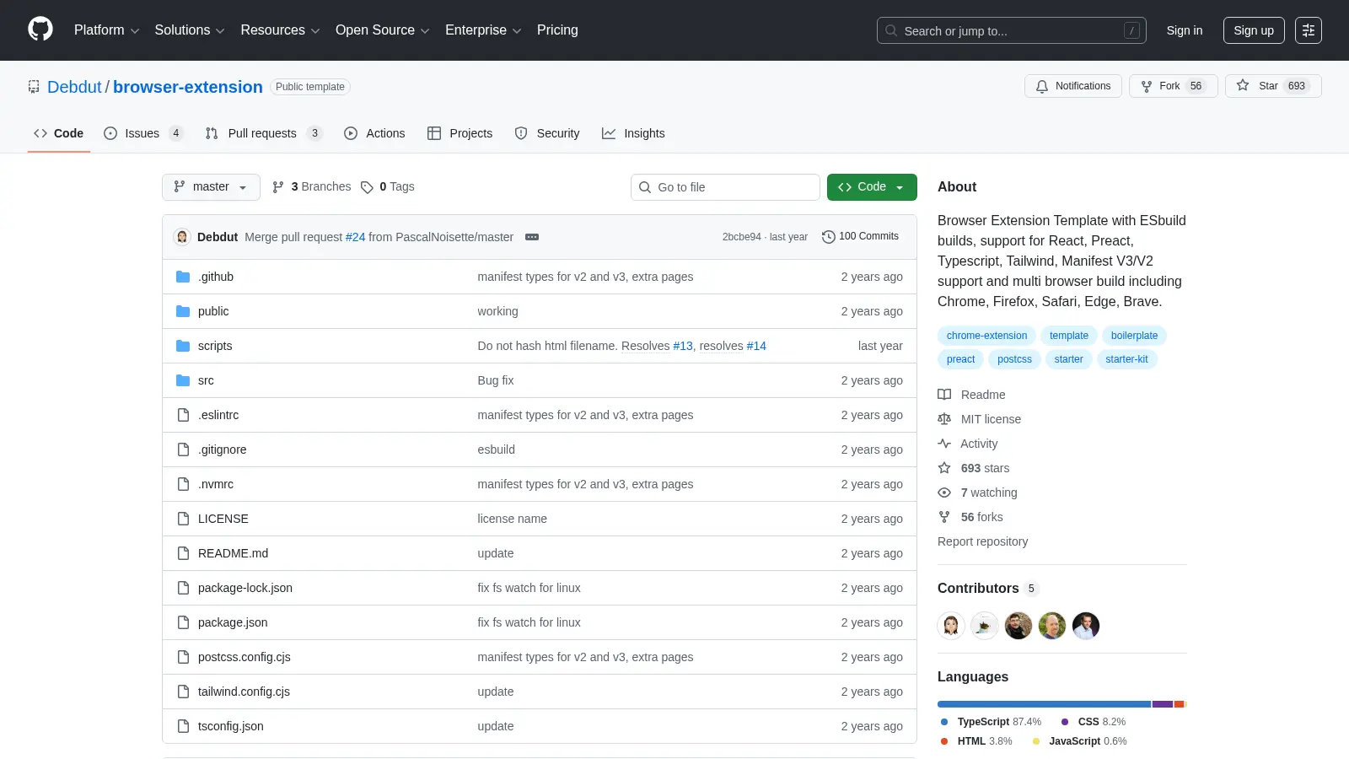Click the .github folder icon
This screenshot has height=759, width=1349.
tap(183, 277)
